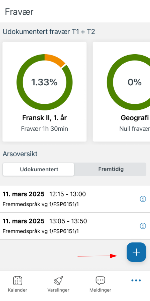Tap the blue plus add-absence button
This screenshot has width=150, height=301.
(x=136, y=252)
